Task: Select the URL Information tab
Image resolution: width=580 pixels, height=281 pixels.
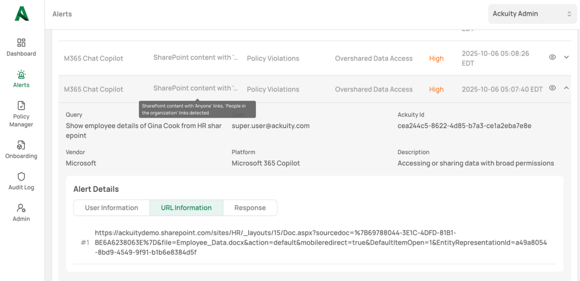Action: click(186, 208)
